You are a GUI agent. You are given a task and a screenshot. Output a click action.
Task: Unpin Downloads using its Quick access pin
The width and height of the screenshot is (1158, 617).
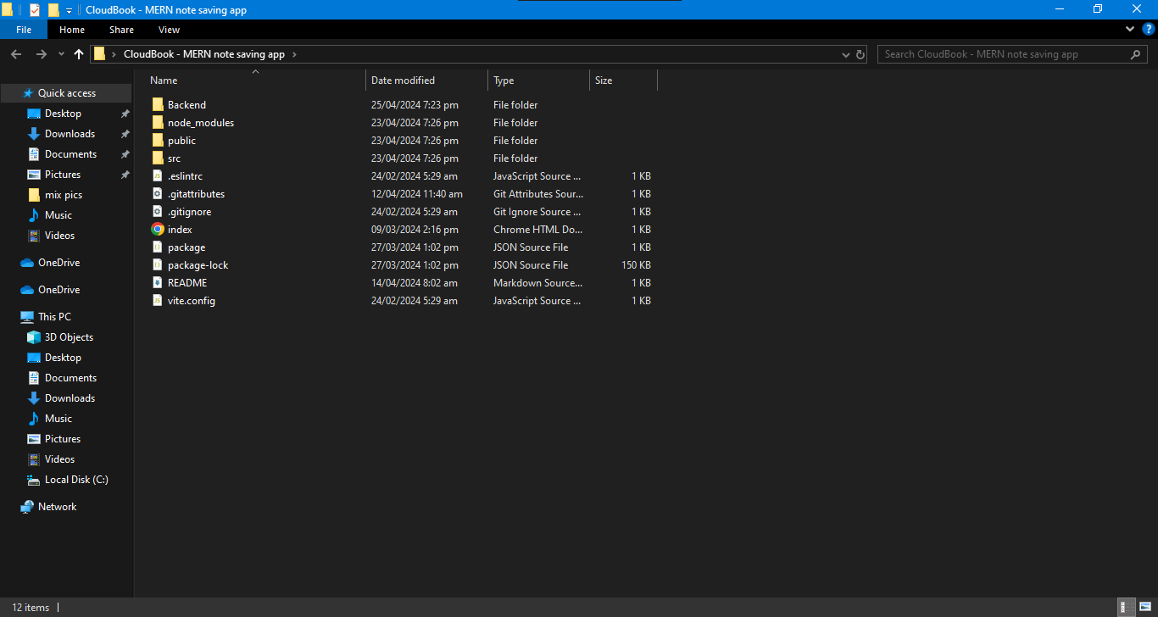pyautogui.click(x=125, y=134)
